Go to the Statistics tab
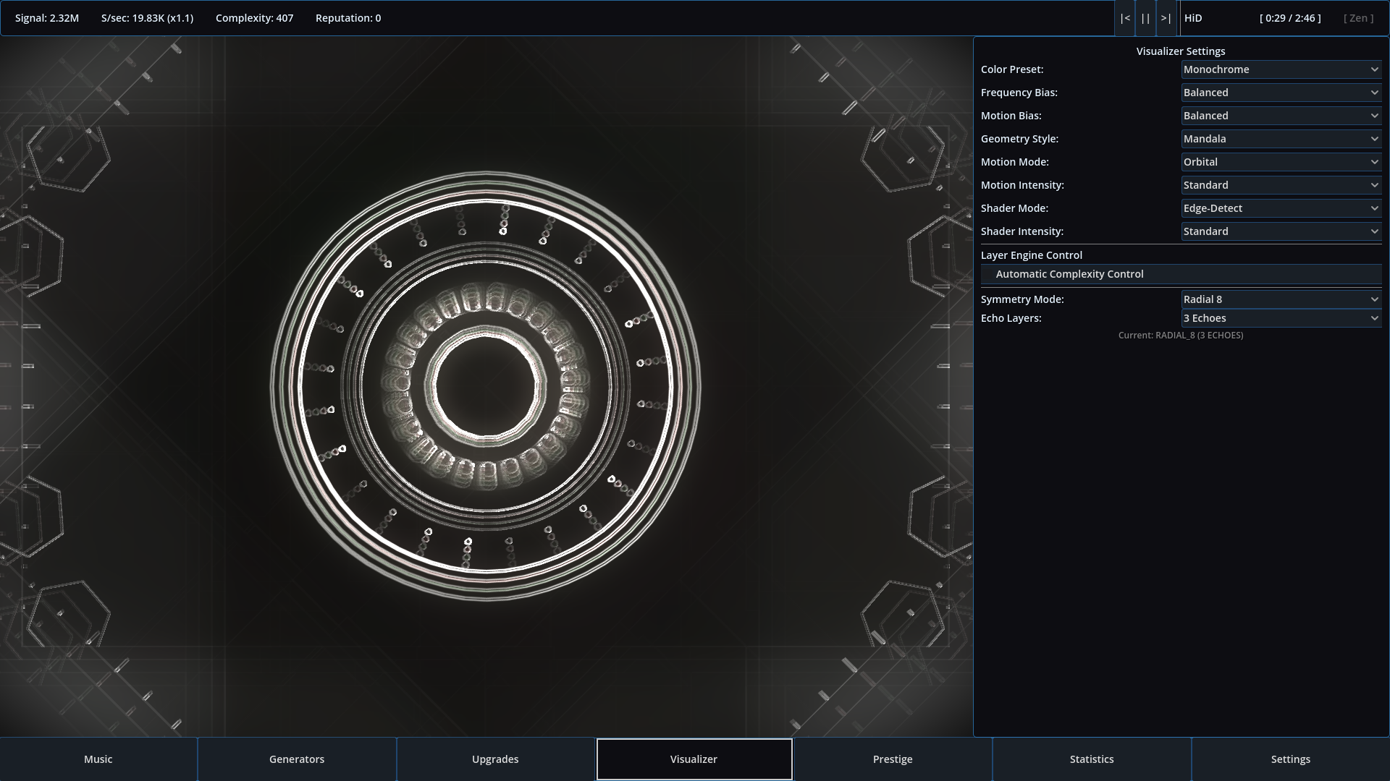This screenshot has height=781, width=1390. point(1092,759)
